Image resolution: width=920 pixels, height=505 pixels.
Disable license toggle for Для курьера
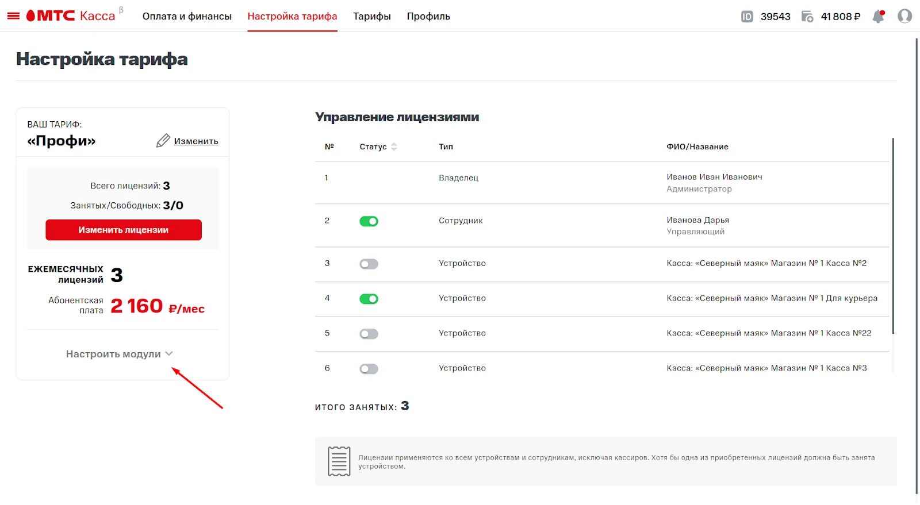[369, 299]
